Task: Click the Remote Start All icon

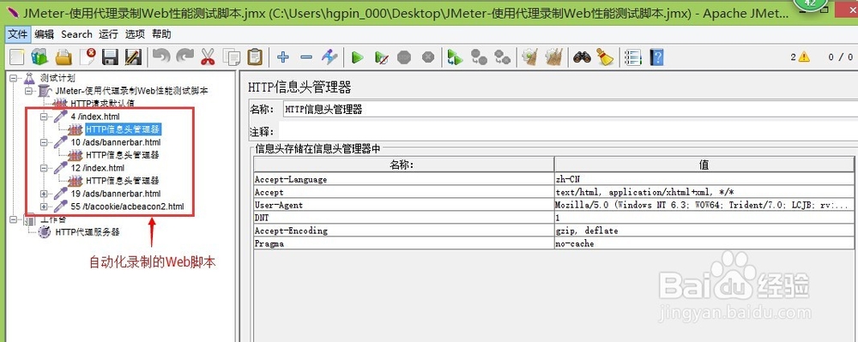Action: click(456, 57)
